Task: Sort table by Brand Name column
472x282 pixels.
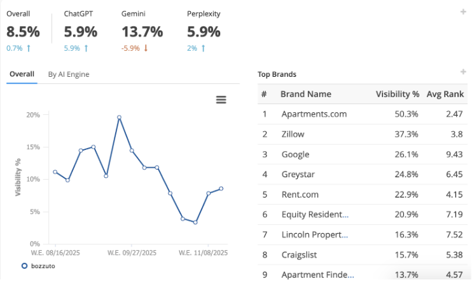Action: (306, 94)
